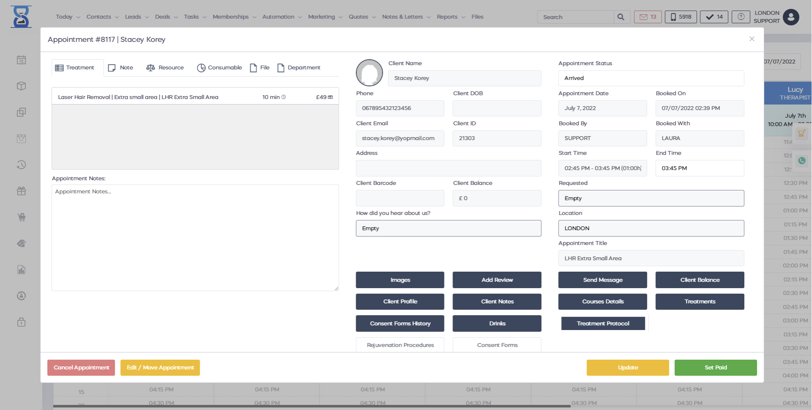Open the London Support user avatar
812x410 pixels.
[790, 17]
